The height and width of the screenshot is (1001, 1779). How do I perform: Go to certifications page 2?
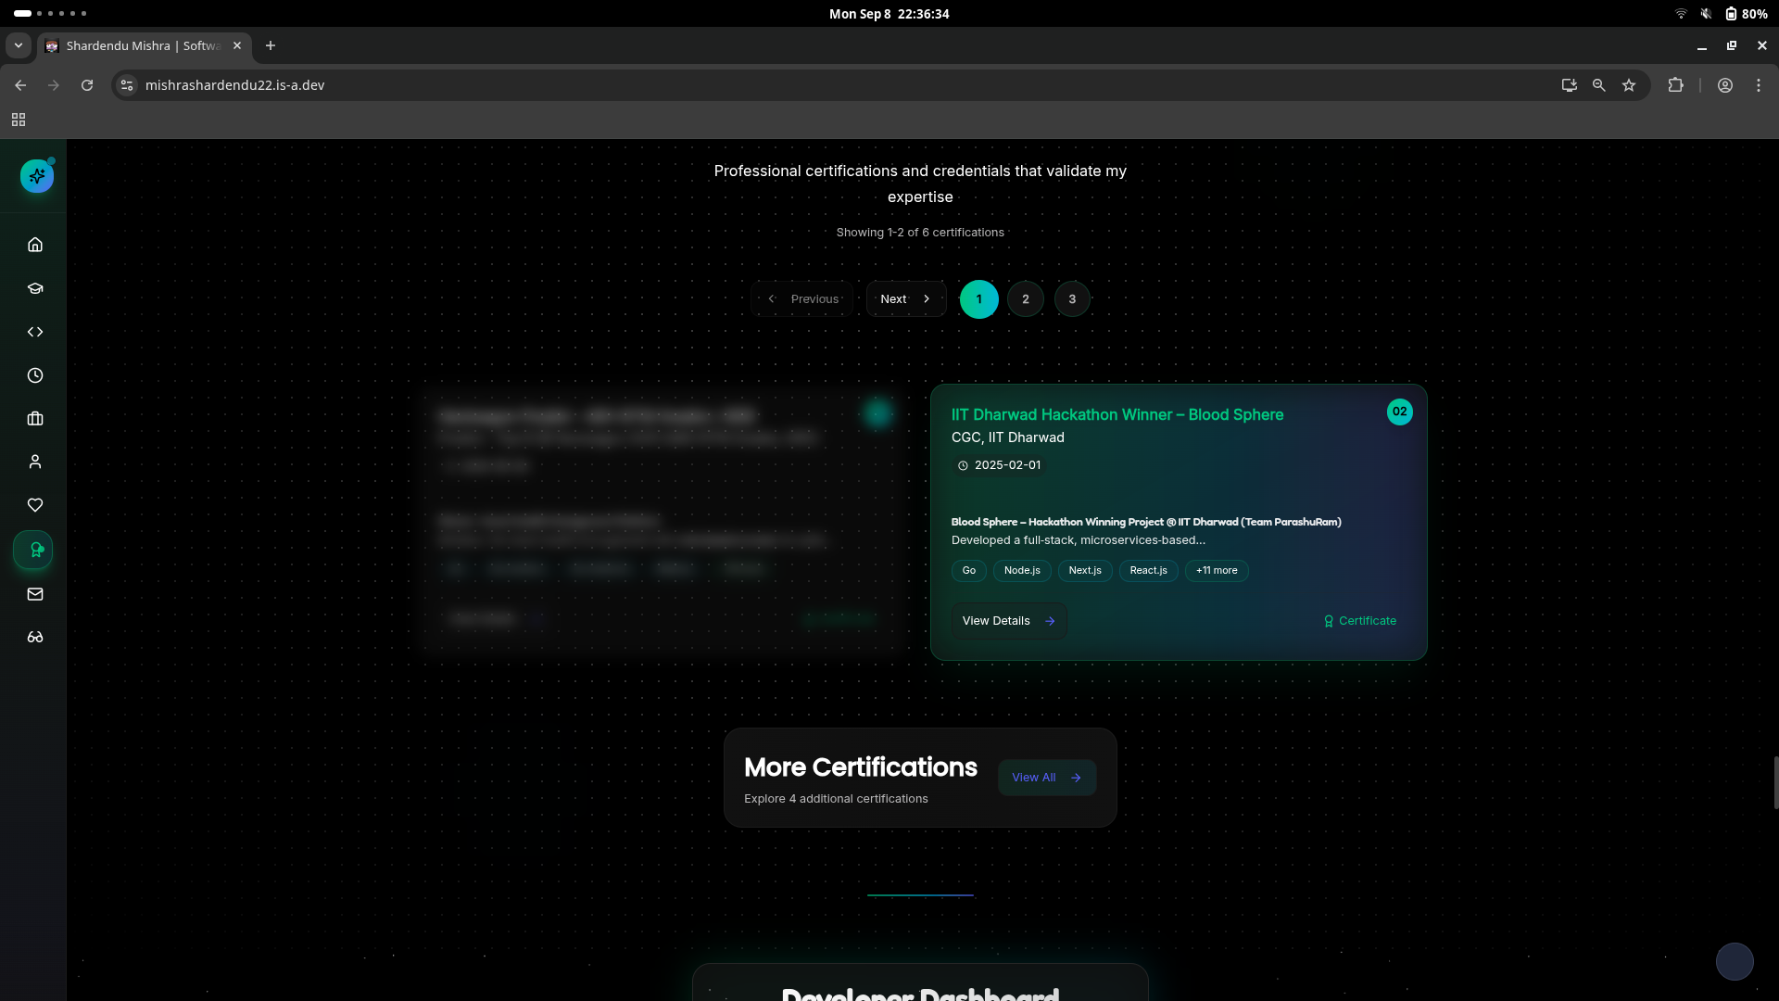pos(1025,299)
